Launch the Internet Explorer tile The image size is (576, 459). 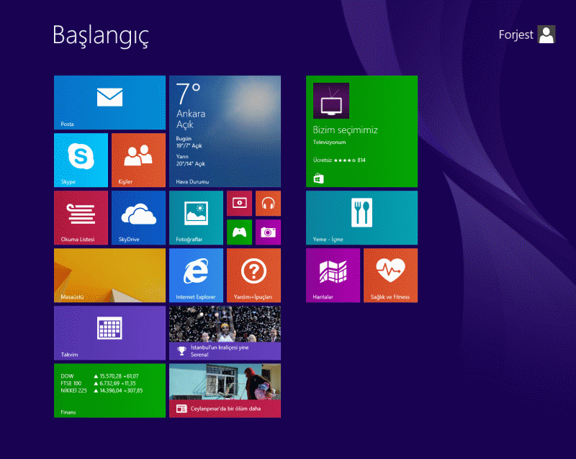[196, 275]
